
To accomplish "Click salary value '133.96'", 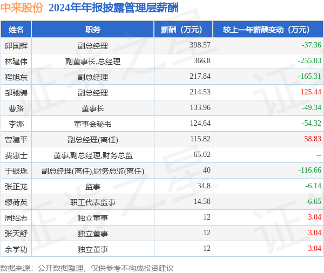I will pyautogui.click(x=200, y=107).
